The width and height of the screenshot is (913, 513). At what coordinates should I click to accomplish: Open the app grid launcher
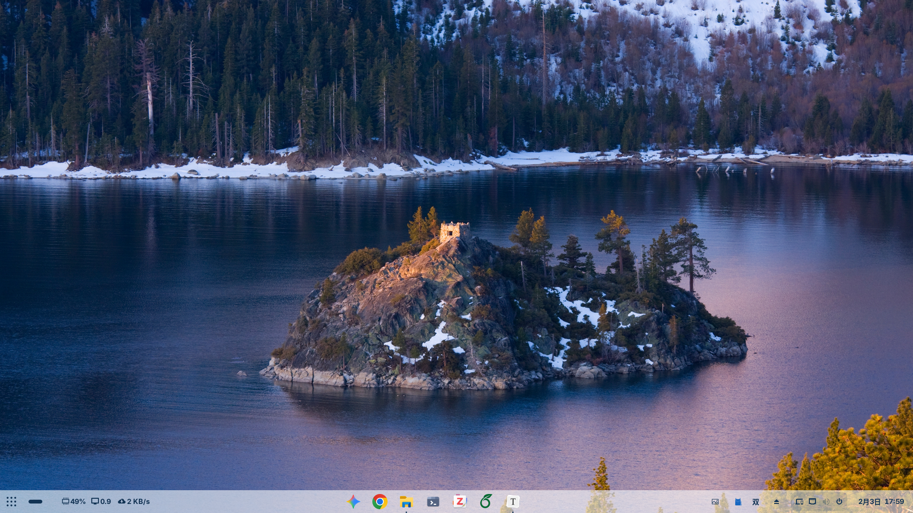pos(11,502)
